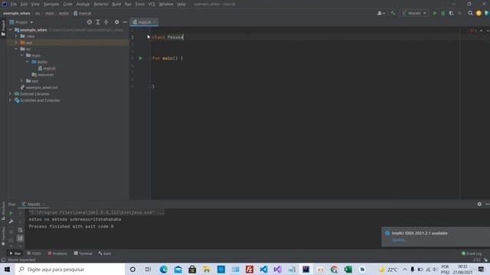The height and width of the screenshot is (275, 490).
Task: Open the Refactor menu
Action: [101, 4]
